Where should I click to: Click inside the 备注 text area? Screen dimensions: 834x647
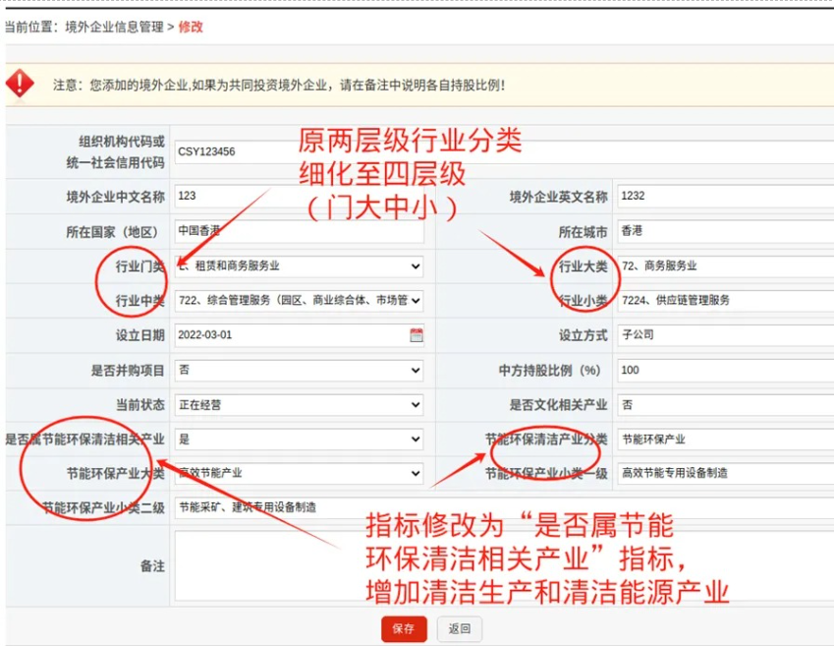point(501,565)
